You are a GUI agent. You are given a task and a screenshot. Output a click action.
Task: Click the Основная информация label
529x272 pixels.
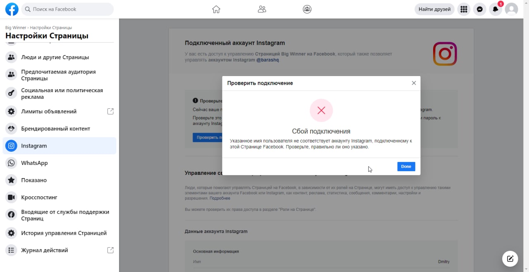[x=216, y=251]
